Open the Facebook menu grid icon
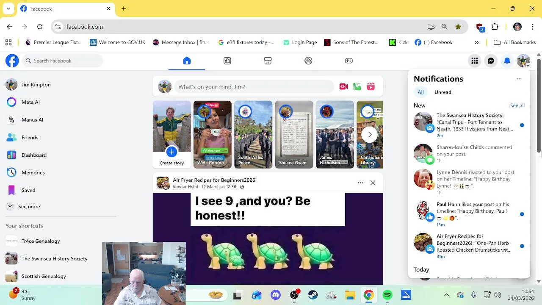 [x=475, y=61]
